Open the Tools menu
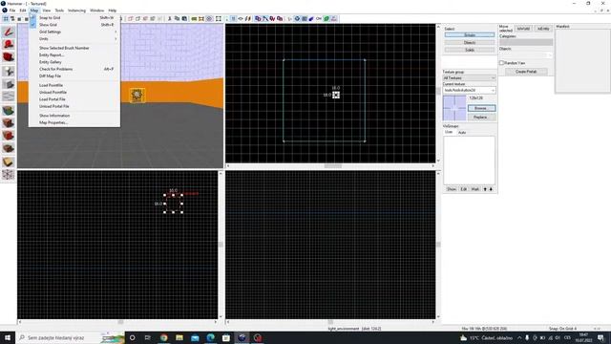This screenshot has height=344, width=611. [59, 11]
